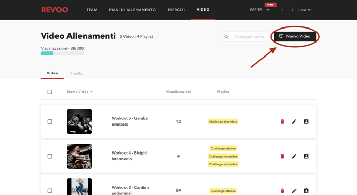Assign Workout 4 video via badge icon

coord(306,156)
